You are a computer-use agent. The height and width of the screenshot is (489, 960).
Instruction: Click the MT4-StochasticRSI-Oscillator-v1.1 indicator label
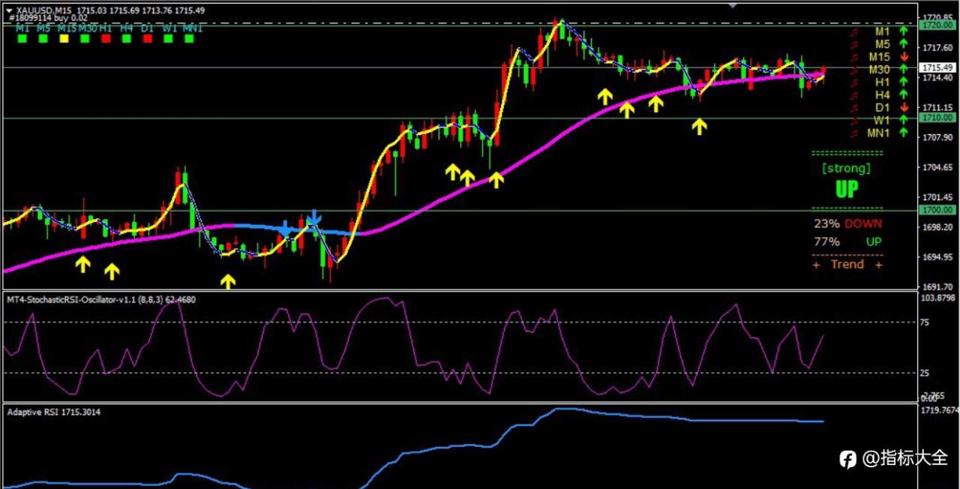click(101, 300)
